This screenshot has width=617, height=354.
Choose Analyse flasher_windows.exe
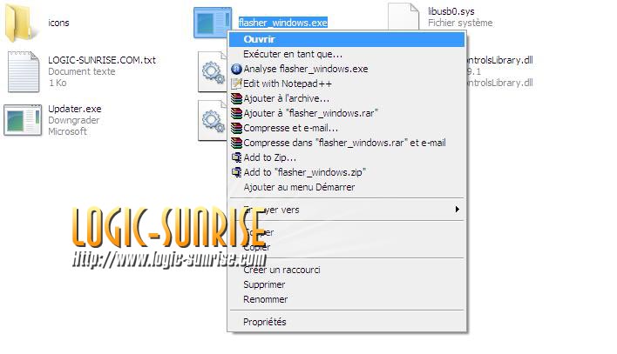pos(347,70)
